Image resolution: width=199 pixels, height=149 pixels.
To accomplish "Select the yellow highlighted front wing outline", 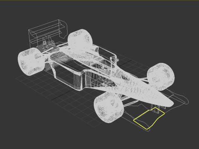I will [149, 118].
